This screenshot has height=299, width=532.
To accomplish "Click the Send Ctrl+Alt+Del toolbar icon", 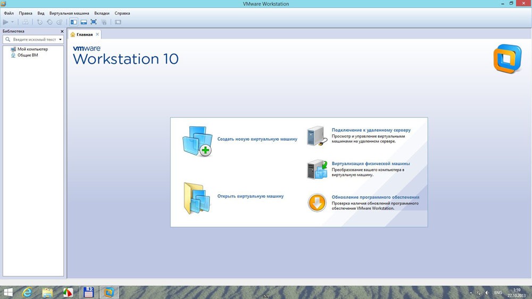I will point(25,22).
